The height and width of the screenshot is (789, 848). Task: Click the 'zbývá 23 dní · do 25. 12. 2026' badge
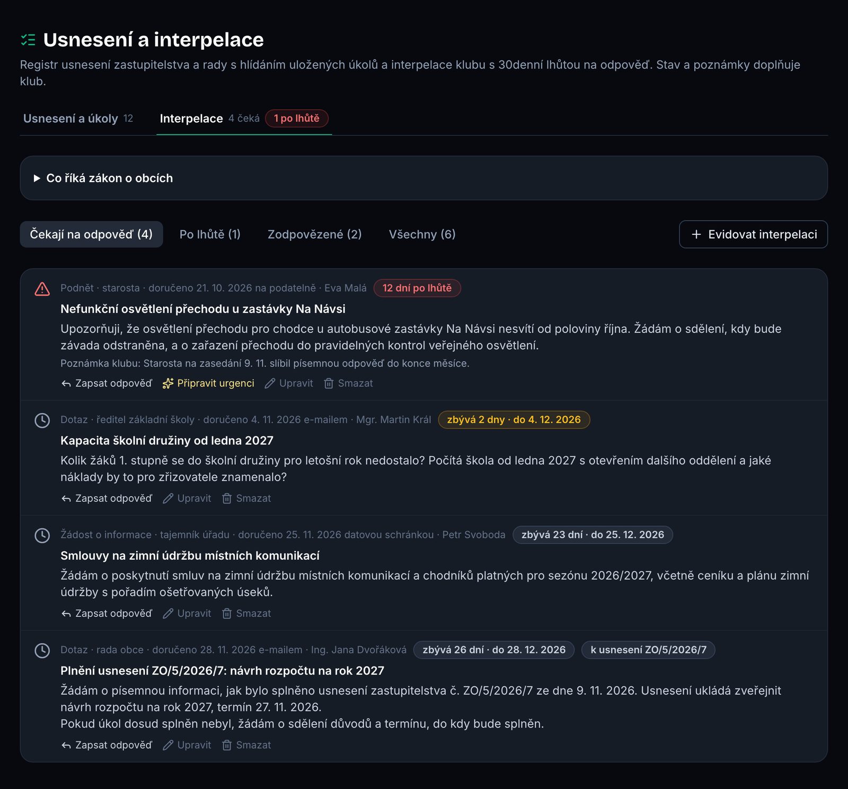pos(593,535)
